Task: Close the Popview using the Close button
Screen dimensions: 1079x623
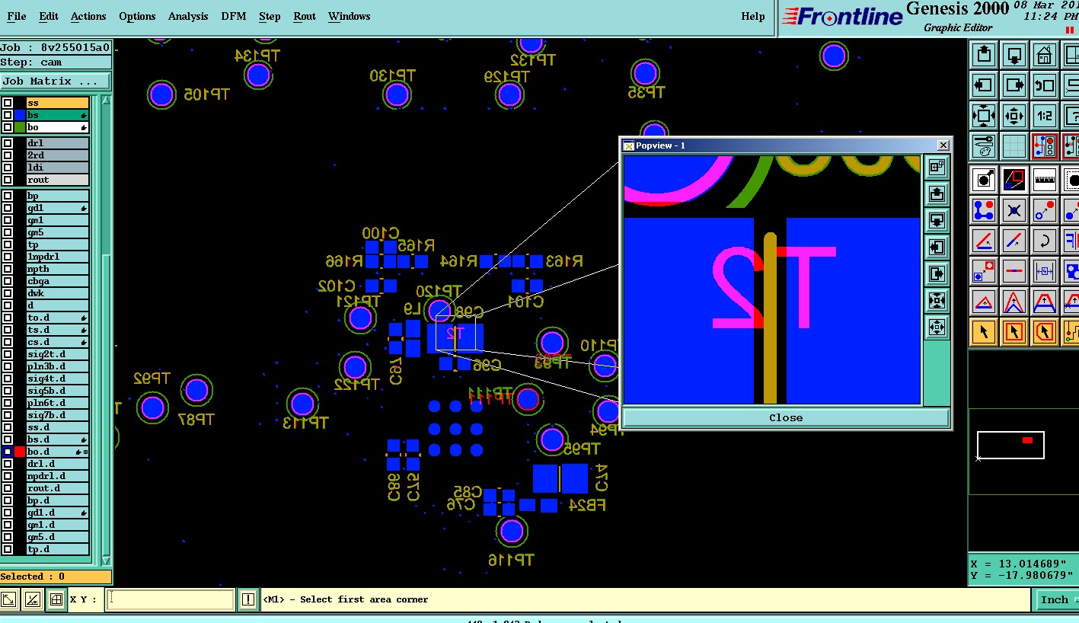Action: click(x=786, y=417)
